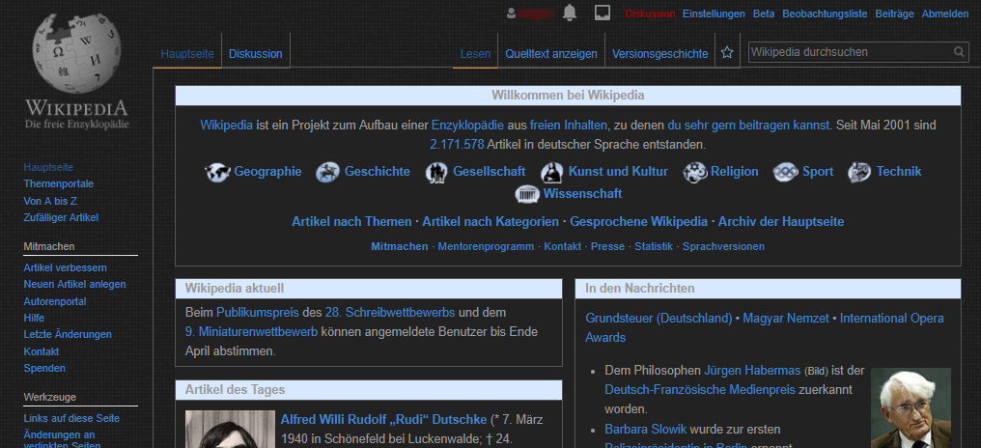
Task: Switch to the Hauptseite tab
Action: pos(187,54)
